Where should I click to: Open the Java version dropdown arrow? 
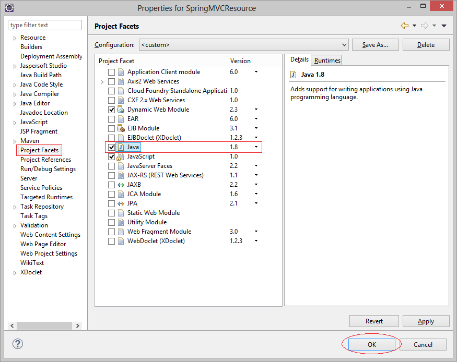pos(256,147)
